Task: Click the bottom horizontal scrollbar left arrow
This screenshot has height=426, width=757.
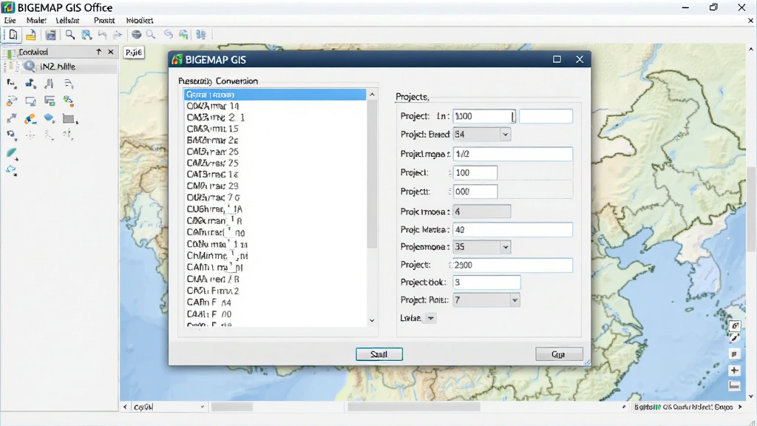Action: click(x=125, y=408)
